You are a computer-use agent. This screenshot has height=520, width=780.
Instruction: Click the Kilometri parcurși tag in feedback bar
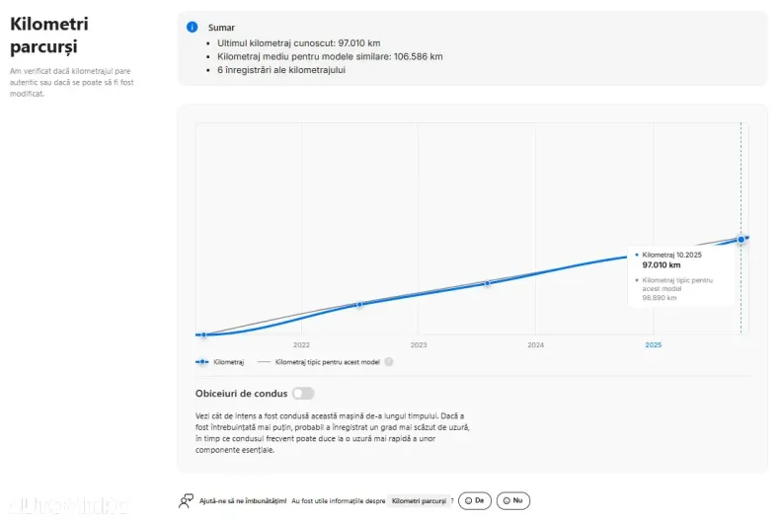tap(419, 501)
